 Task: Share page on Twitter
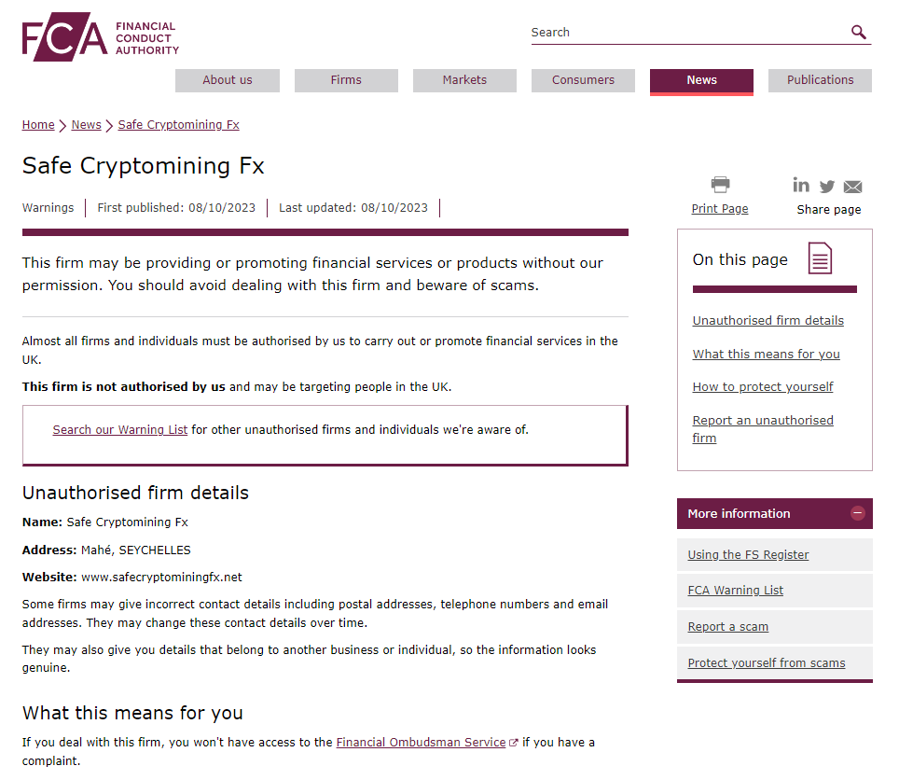[827, 187]
